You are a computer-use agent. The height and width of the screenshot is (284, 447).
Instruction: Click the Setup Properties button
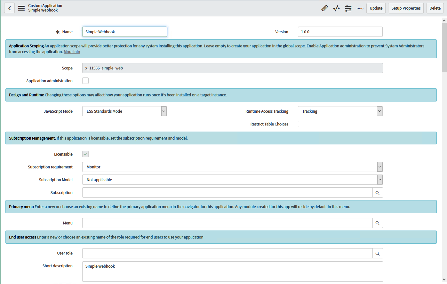(406, 8)
